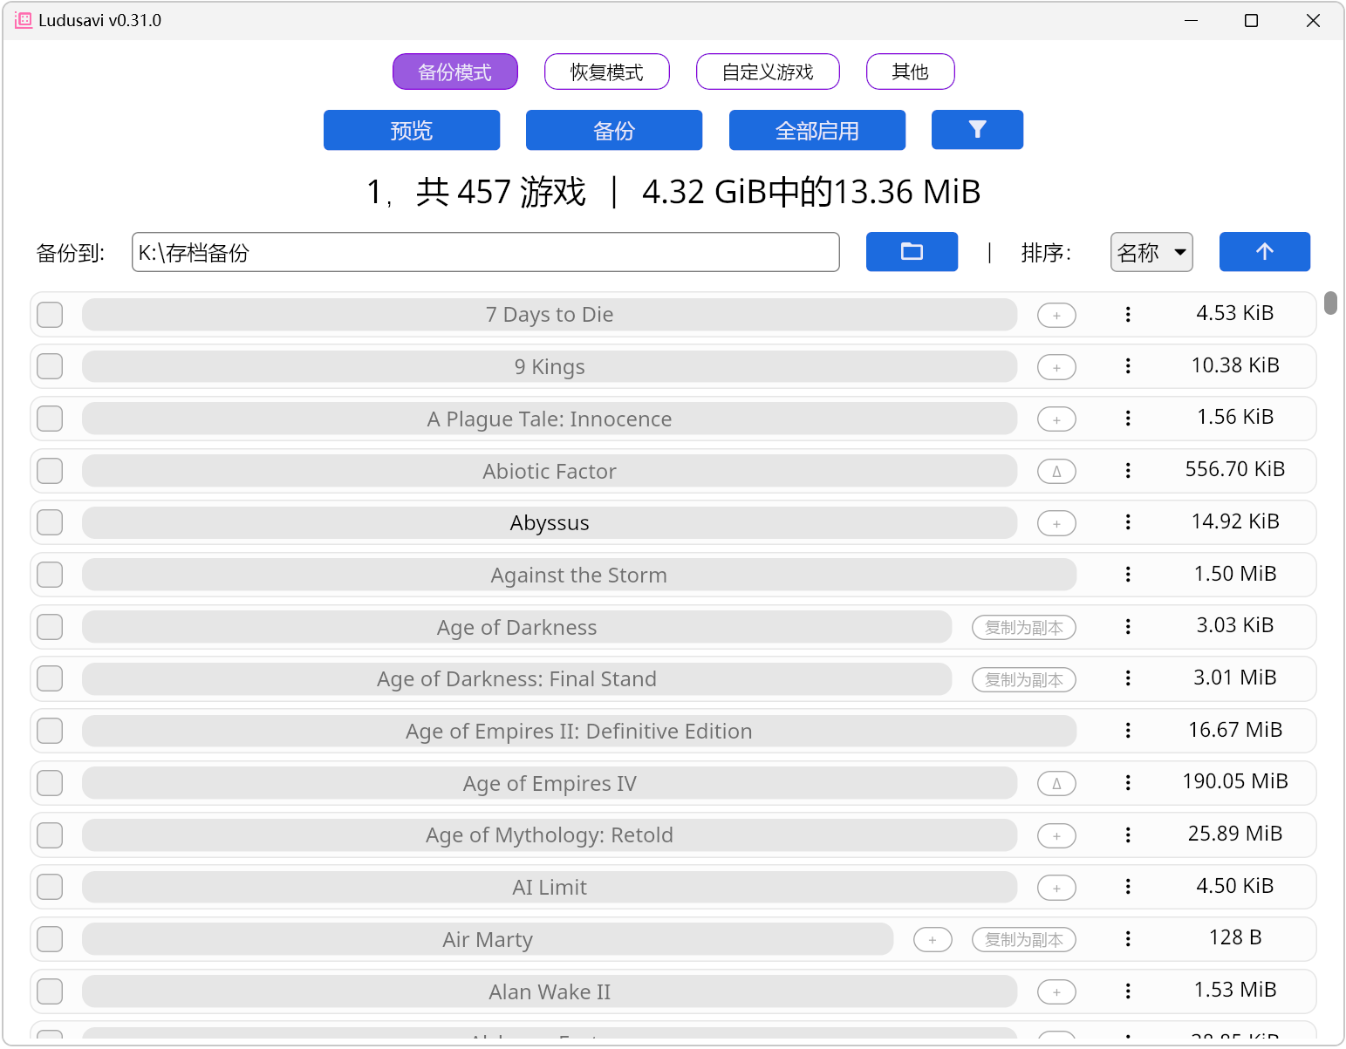This screenshot has width=1346, height=1049.
Task: Check A Plague Tale: Innocence for backup
Action: 50,419
